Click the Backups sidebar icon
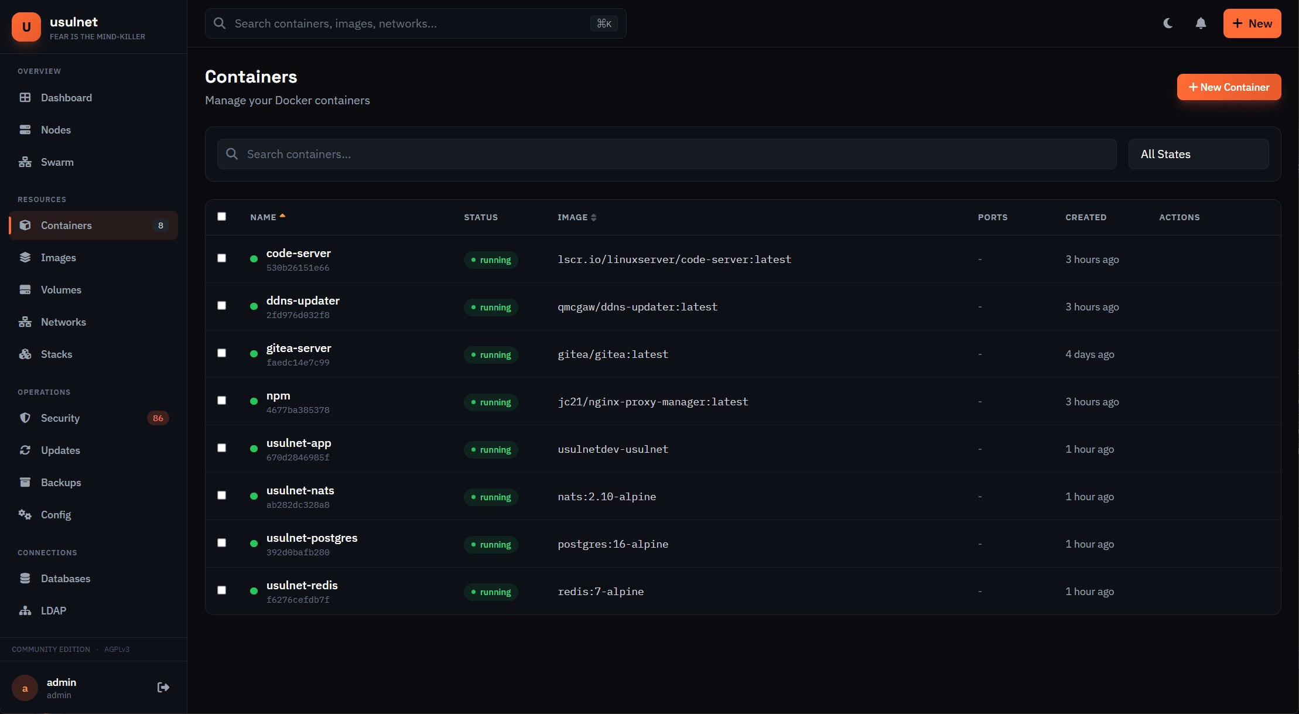Viewport: 1299px width, 714px height. click(25, 482)
